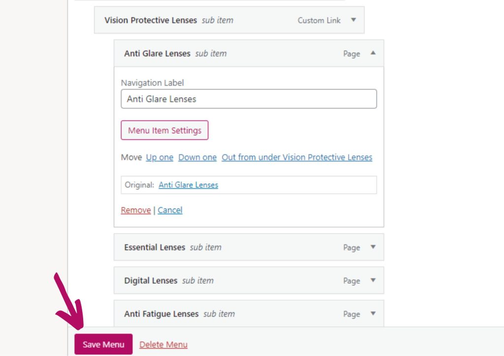Collapse the Anti Glare Lenses item arrow
The width and height of the screenshot is (504, 356).
pos(373,53)
